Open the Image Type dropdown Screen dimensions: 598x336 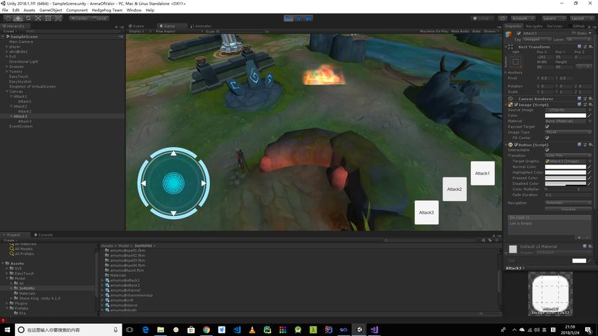point(568,132)
